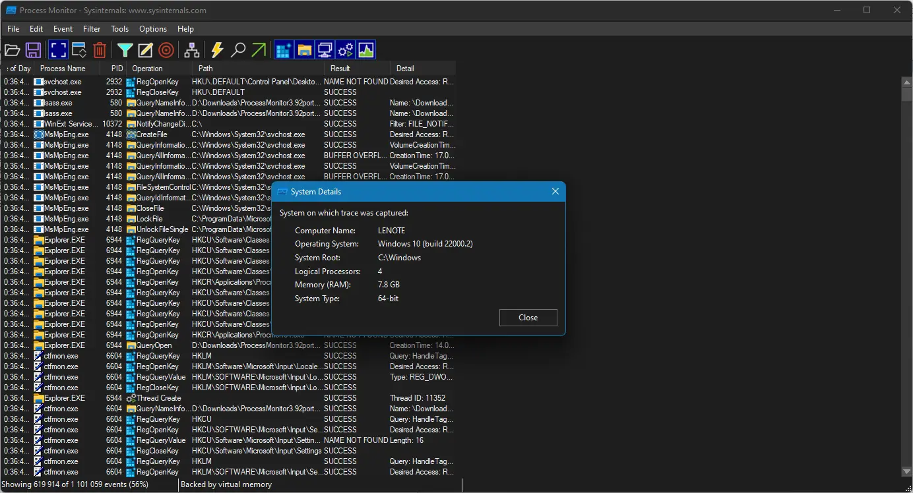Click the Result column header

[x=358, y=69]
